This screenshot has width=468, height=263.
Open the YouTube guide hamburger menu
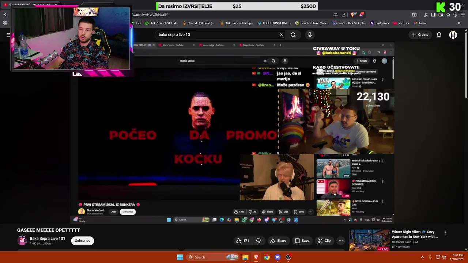[x=8, y=35]
